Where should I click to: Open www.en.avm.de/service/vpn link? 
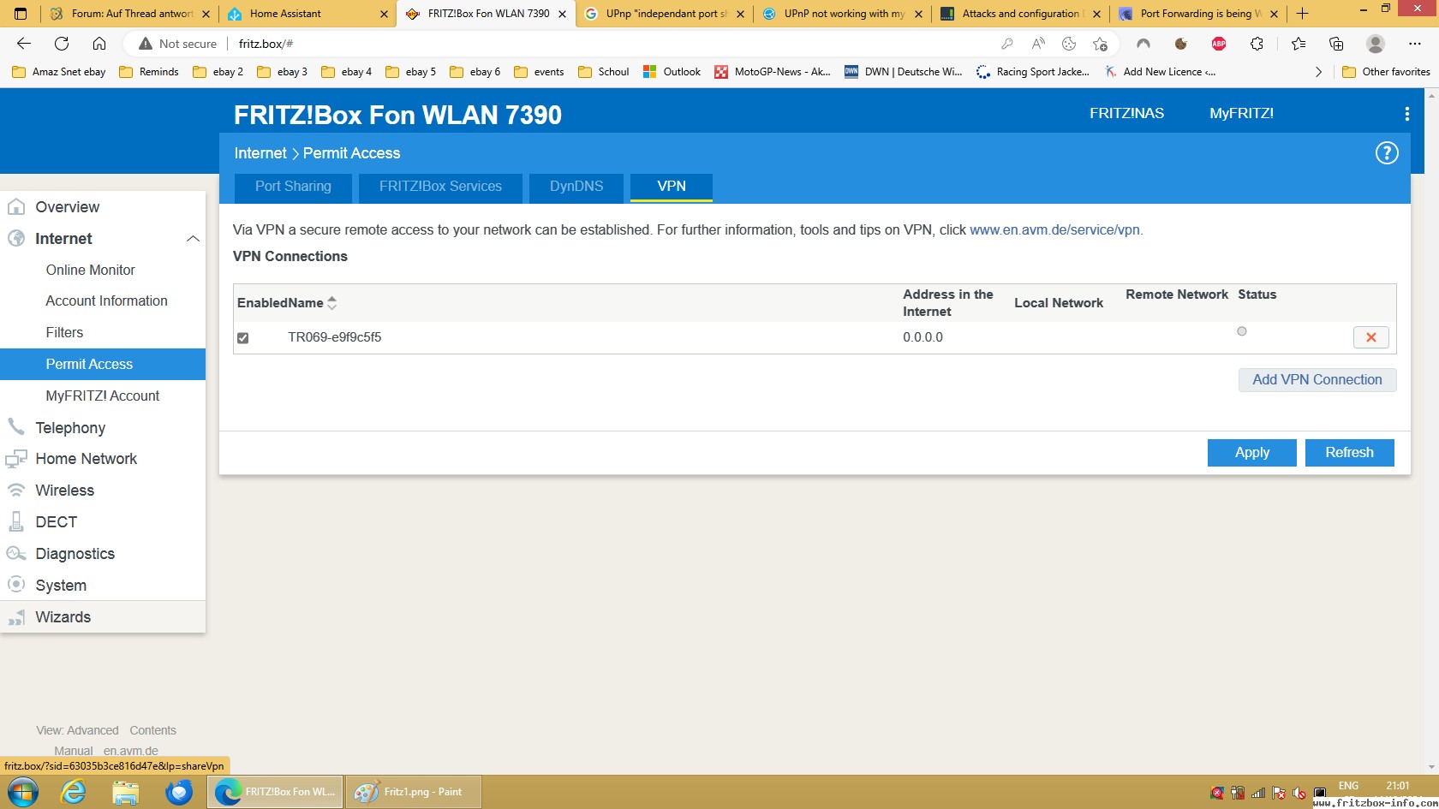1054,229
